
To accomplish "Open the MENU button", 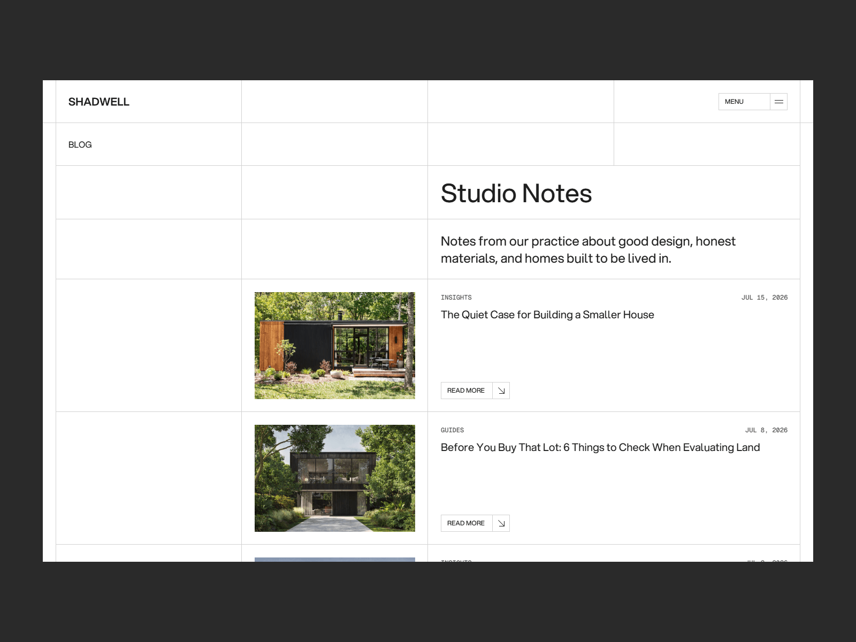I will coord(753,102).
